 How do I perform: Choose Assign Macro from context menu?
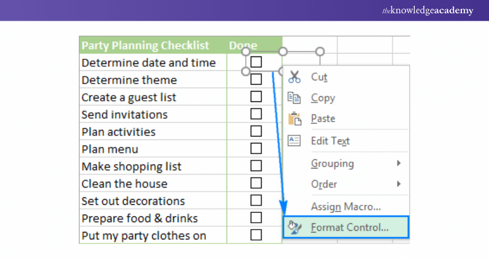(x=346, y=206)
